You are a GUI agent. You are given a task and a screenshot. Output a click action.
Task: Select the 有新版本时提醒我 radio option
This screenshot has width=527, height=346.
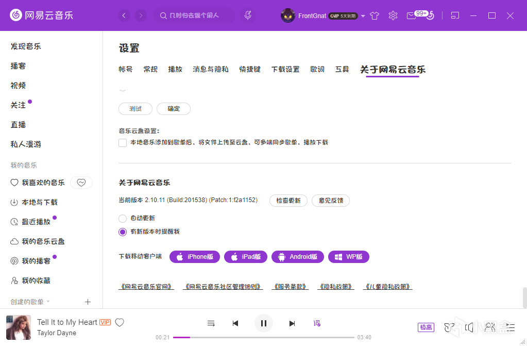[123, 232]
